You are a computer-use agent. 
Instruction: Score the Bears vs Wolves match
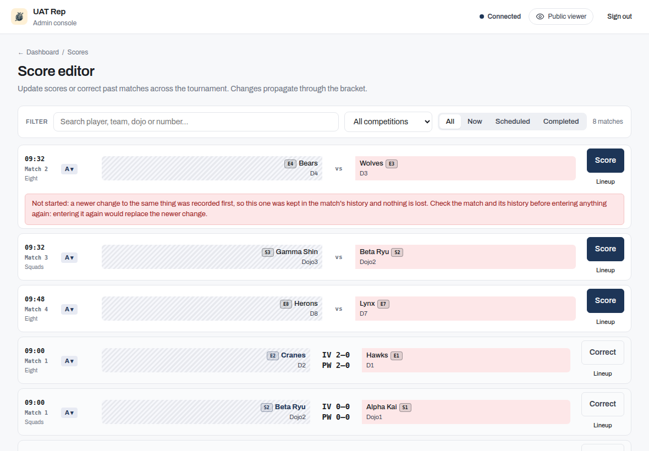(605, 161)
